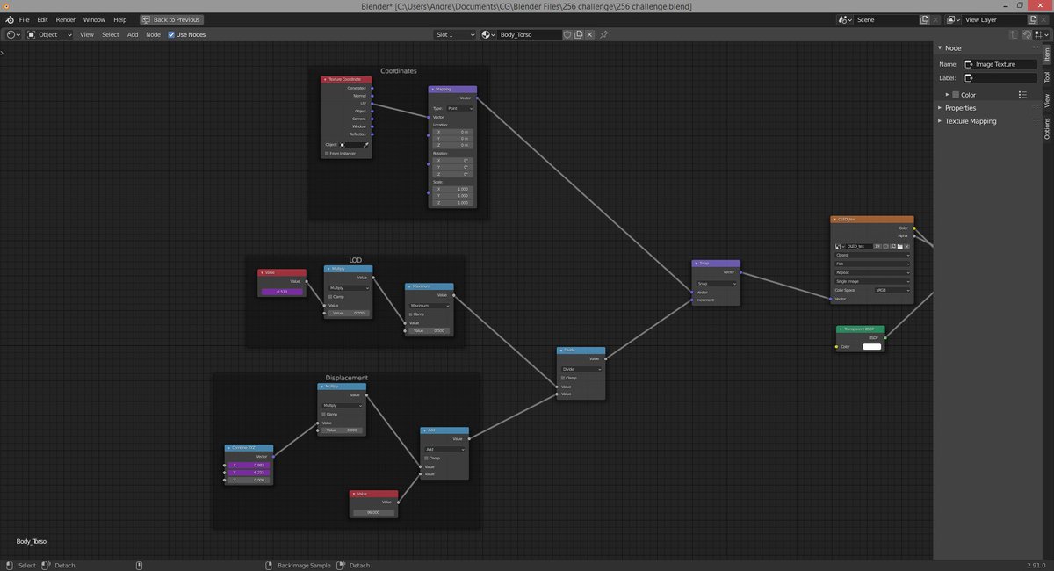Enable Clamp on Divide node
The image size is (1054, 571).
pos(562,378)
